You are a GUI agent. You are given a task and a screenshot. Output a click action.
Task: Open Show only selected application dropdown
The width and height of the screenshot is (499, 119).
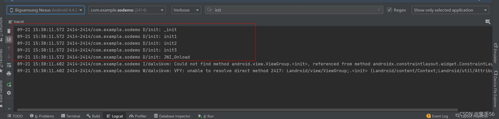point(450,10)
